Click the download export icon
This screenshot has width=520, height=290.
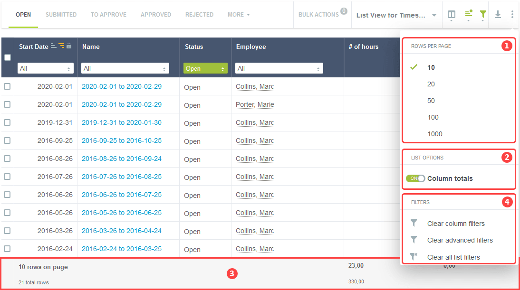coord(498,14)
